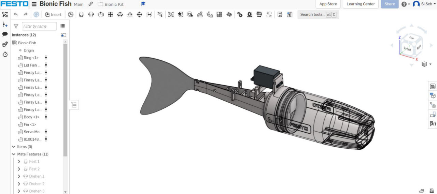Expand the Fest 1 mate feature
Image resolution: width=437 pixels, height=194 pixels.
point(19,162)
